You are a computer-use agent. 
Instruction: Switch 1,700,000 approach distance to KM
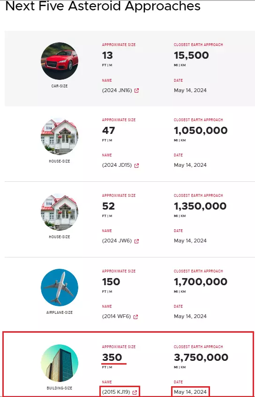pos(183,291)
